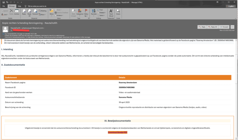This screenshot has height=140, width=238.
Task: Open the more actions ellipsis menu
Action: pos(232,27)
